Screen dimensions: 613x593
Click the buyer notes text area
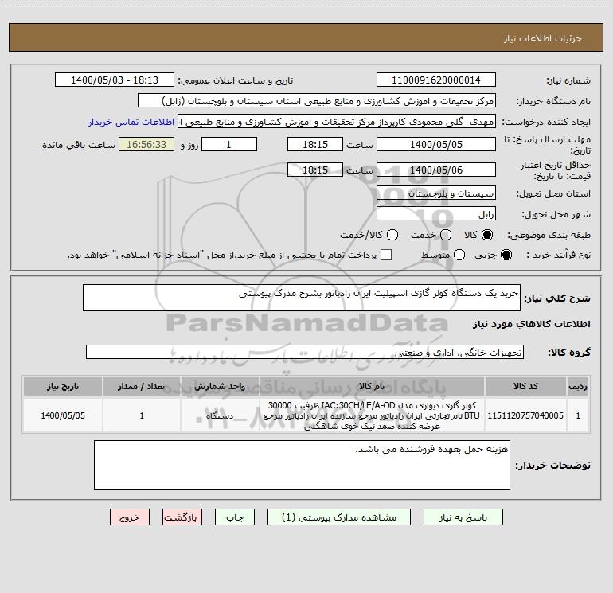(302, 464)
